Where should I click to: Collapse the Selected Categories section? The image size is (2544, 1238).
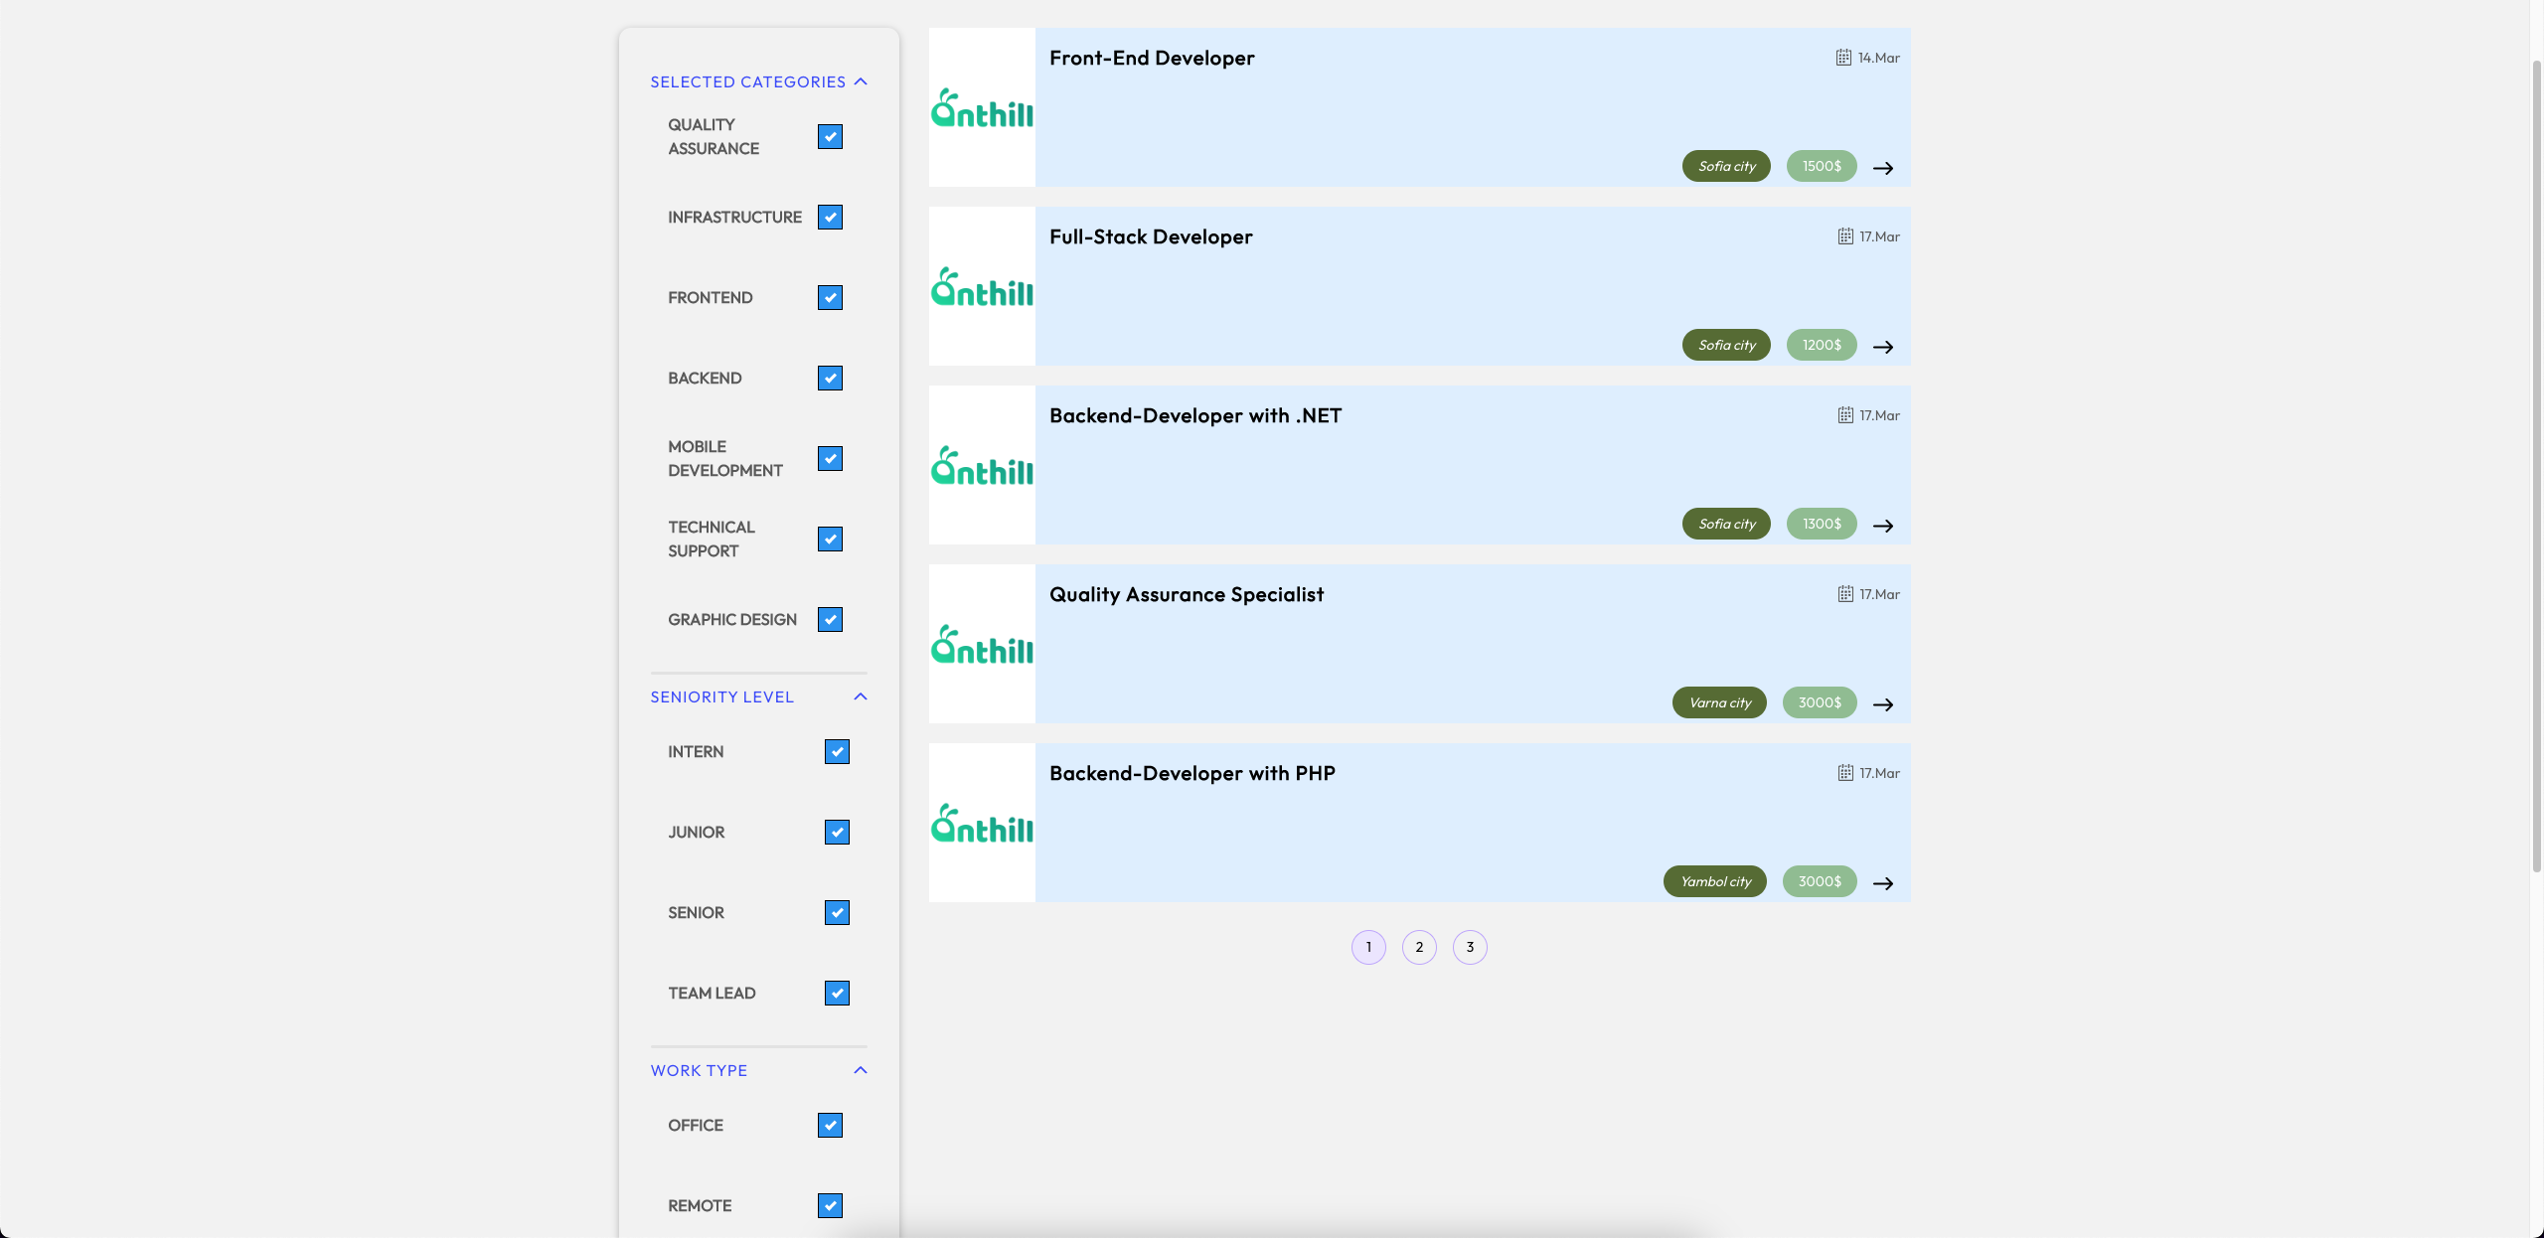point(861,81)
